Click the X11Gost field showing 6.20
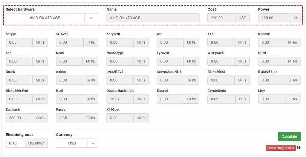306x157 pixels. (120, 118)
